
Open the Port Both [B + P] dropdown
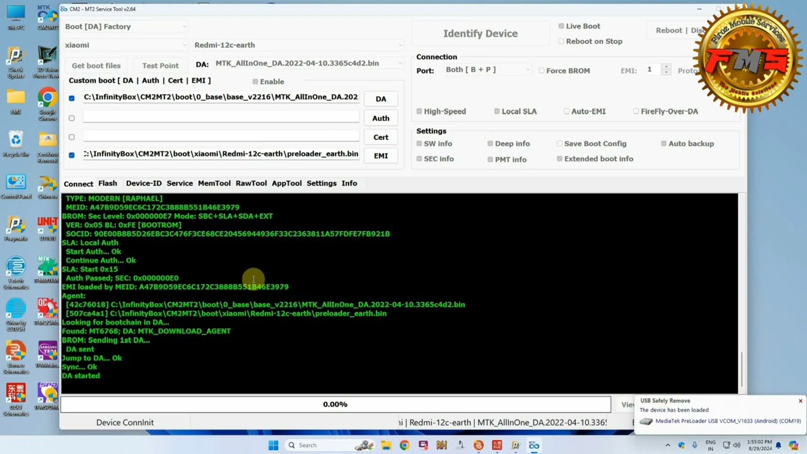point(487,69)
